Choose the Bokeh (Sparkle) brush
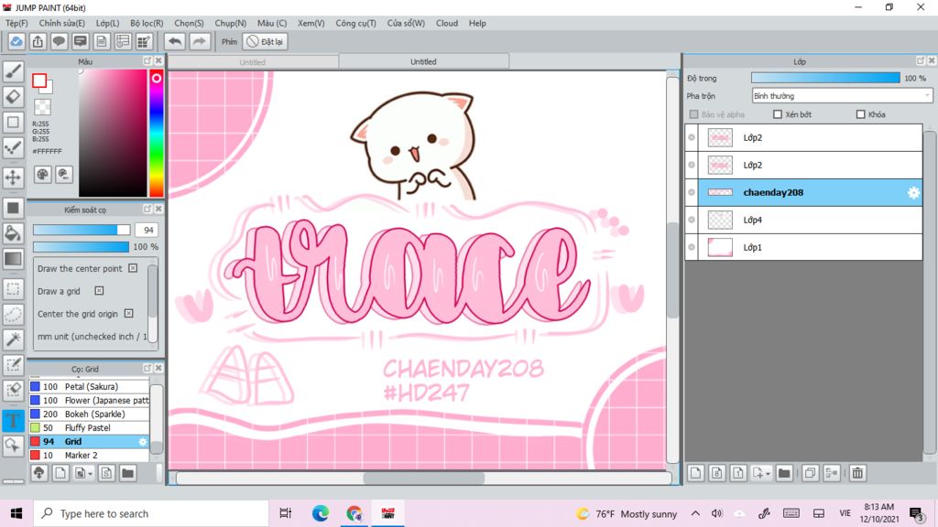Image resolution: width=938 pixels, height=527 pixels. point(89,414)
